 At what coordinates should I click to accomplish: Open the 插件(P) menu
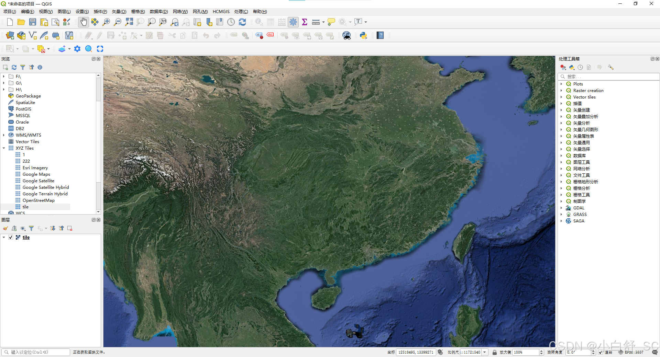tap(100, 11)
